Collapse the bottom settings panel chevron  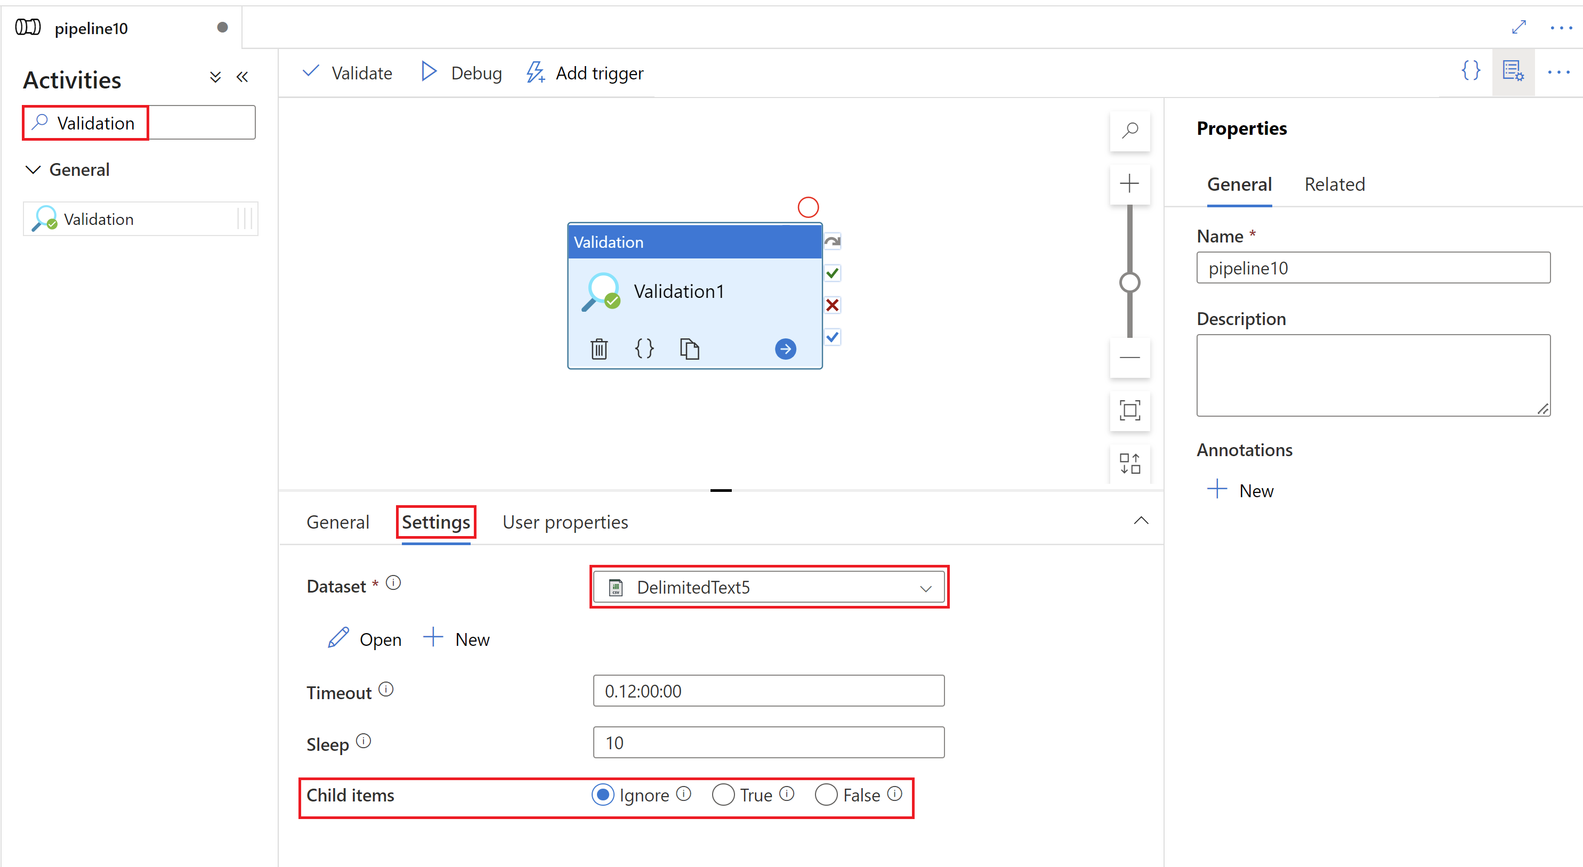coord(1141,521)
